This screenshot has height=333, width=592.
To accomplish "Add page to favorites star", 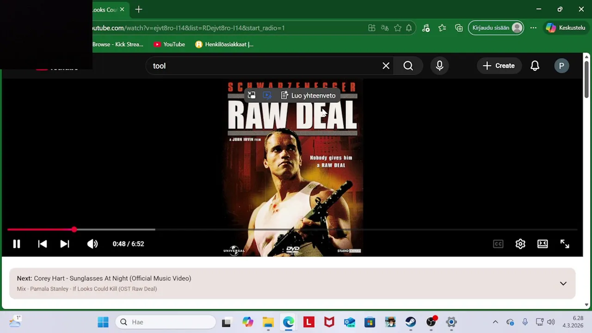I will point(398,28).
